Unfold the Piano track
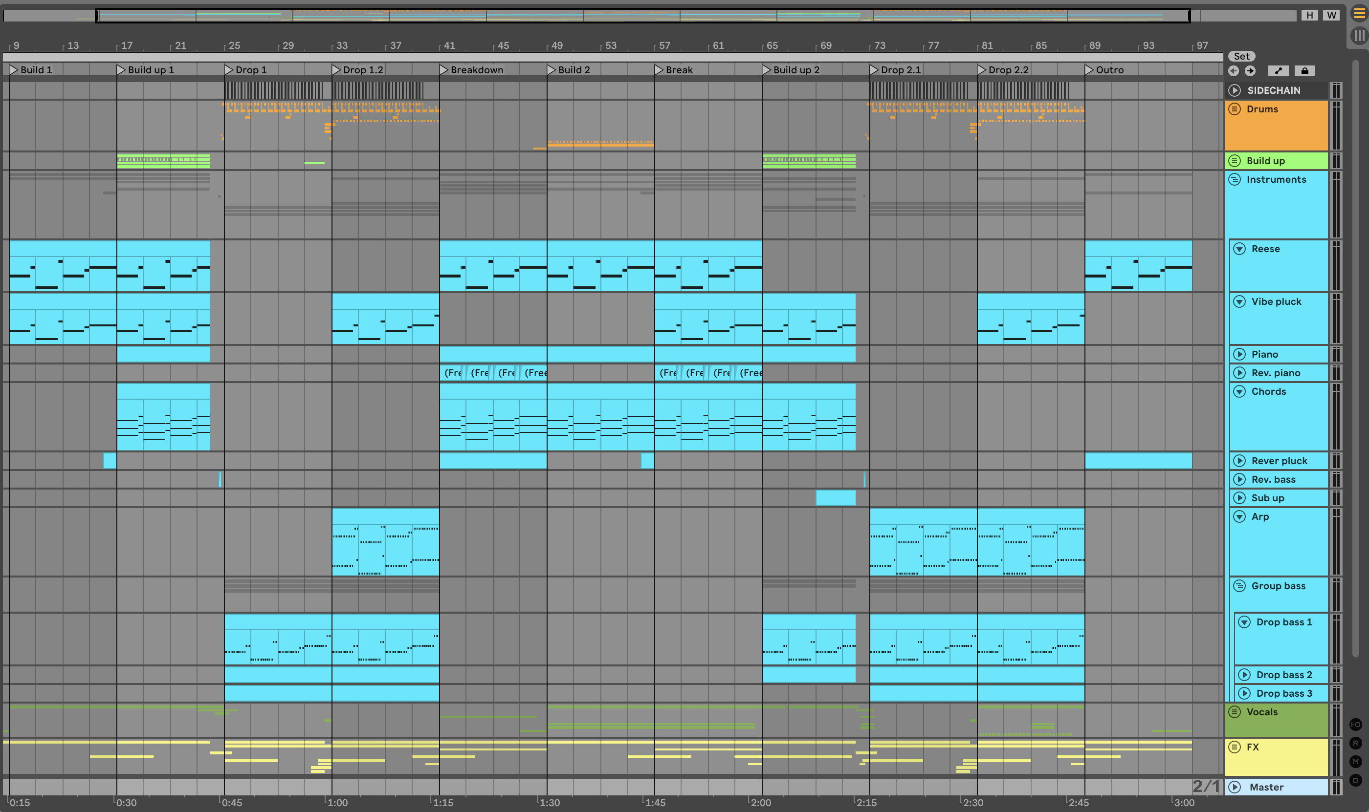The image size is (1369, 812). (x=1239, y=355)
